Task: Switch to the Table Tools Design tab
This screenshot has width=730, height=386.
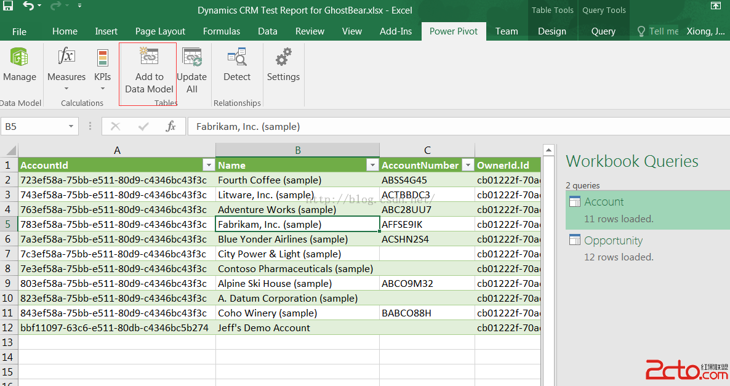Action: point(552,31)
